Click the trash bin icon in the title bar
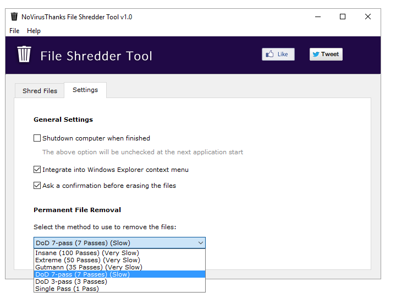The width and height of the screenshot is (396, 303). click(x=14, y=17)
